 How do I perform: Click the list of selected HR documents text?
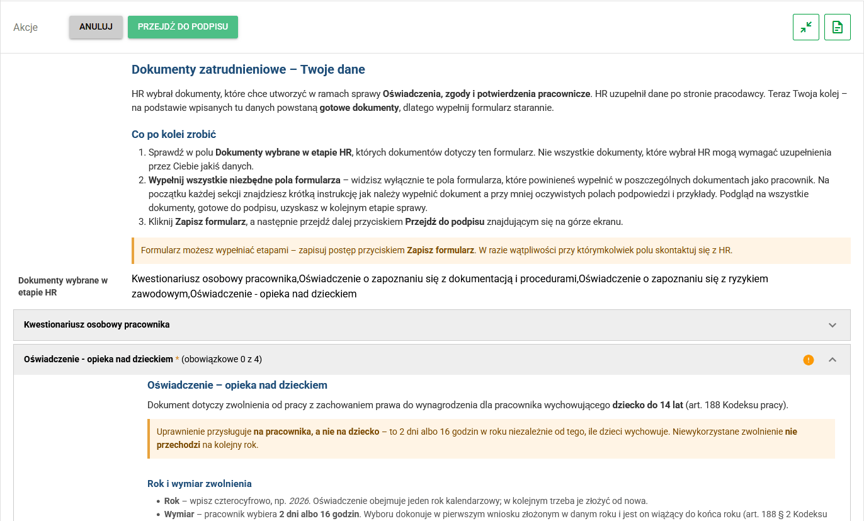(450, 286)
